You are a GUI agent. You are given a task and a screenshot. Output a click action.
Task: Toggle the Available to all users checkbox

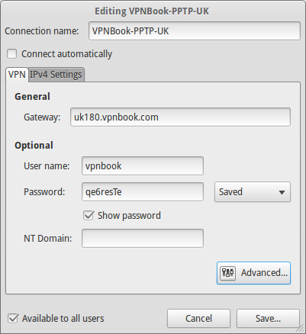tap(13, 319)
